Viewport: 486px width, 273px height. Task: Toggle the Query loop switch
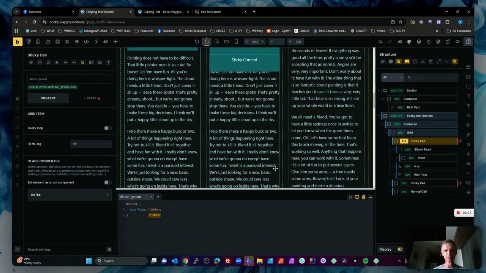point(107,128)
